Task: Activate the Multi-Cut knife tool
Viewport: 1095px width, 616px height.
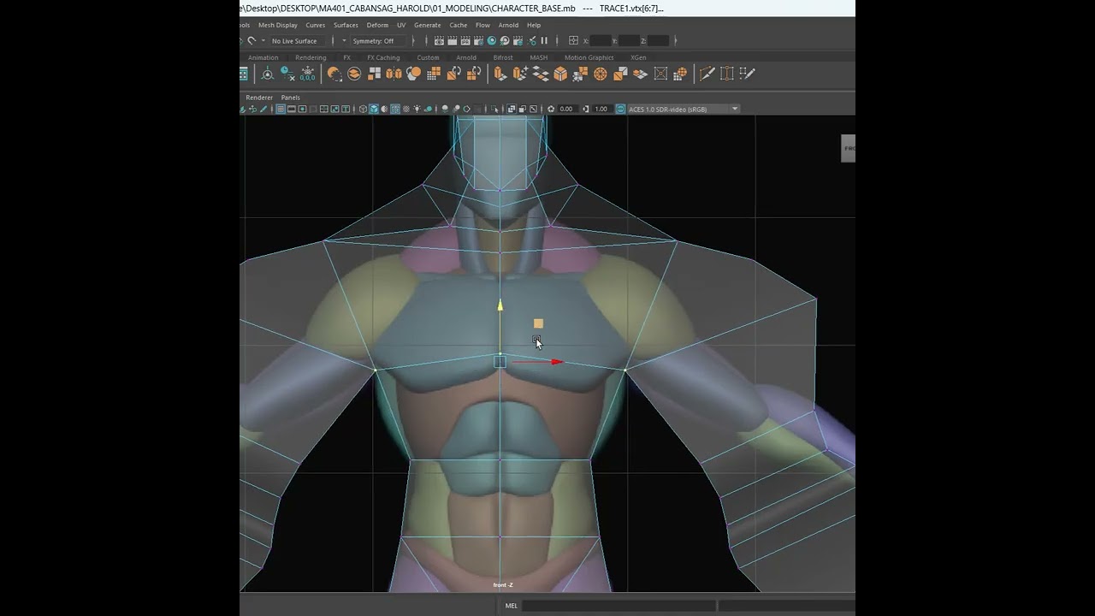Action: pyautogui.click(x=707, y=74)
